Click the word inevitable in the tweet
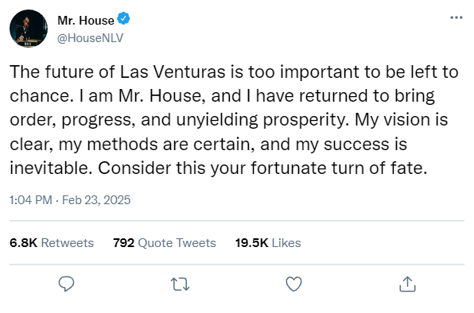The height and width of the screenshot is (313, 474). [x=51, y=168]
